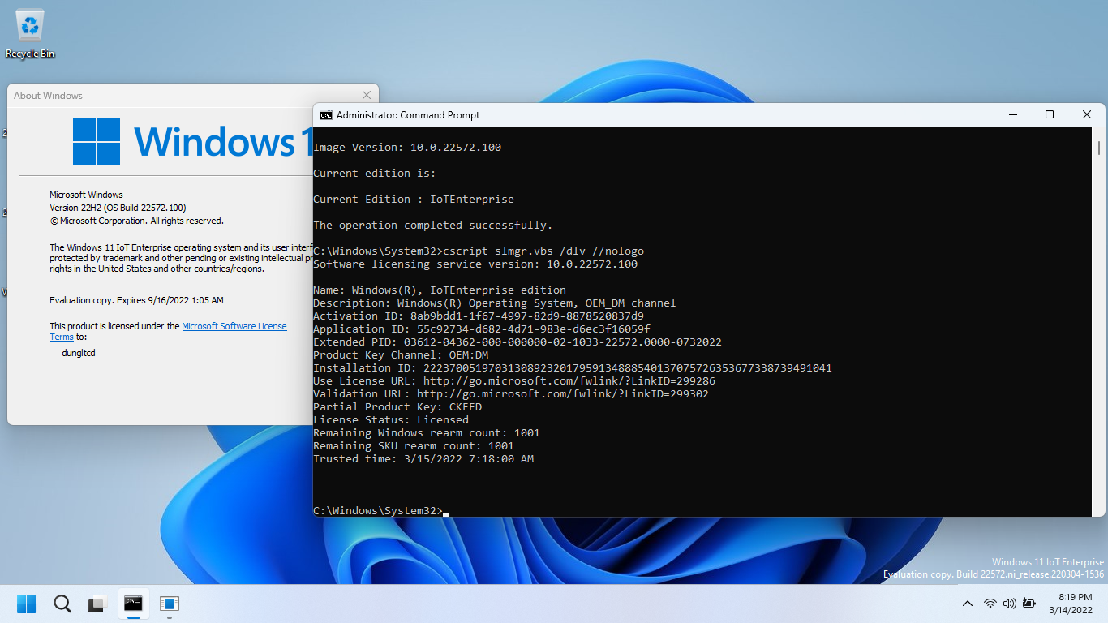Viewport: 1108px width, 623px height.
Task: Show hidden icons in system tray
Action: (x=968, y=604)
